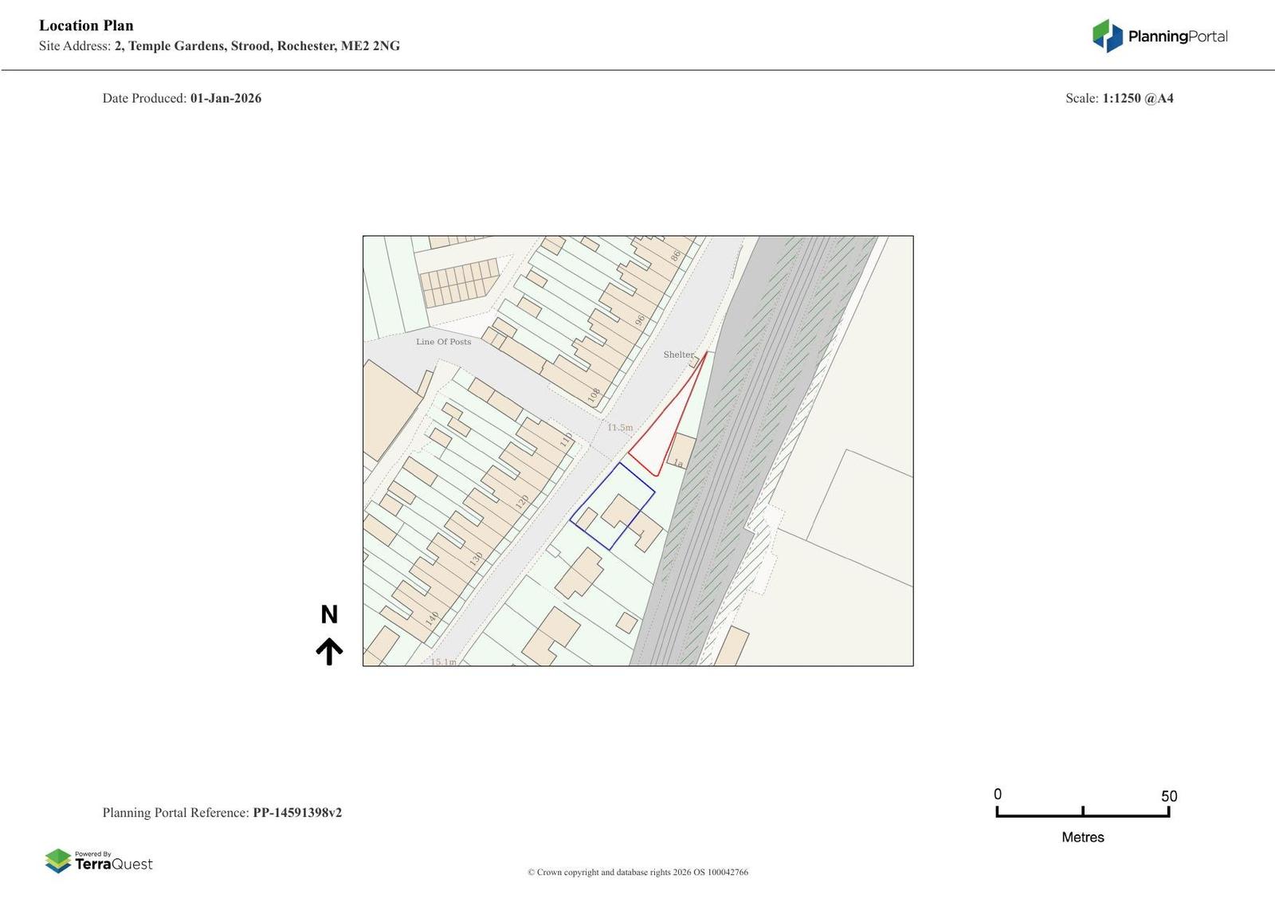Screen dimensions: 1275x902
Task: Click house number '108' on the map
Action: pyautogui.click(x=594, y=394)
